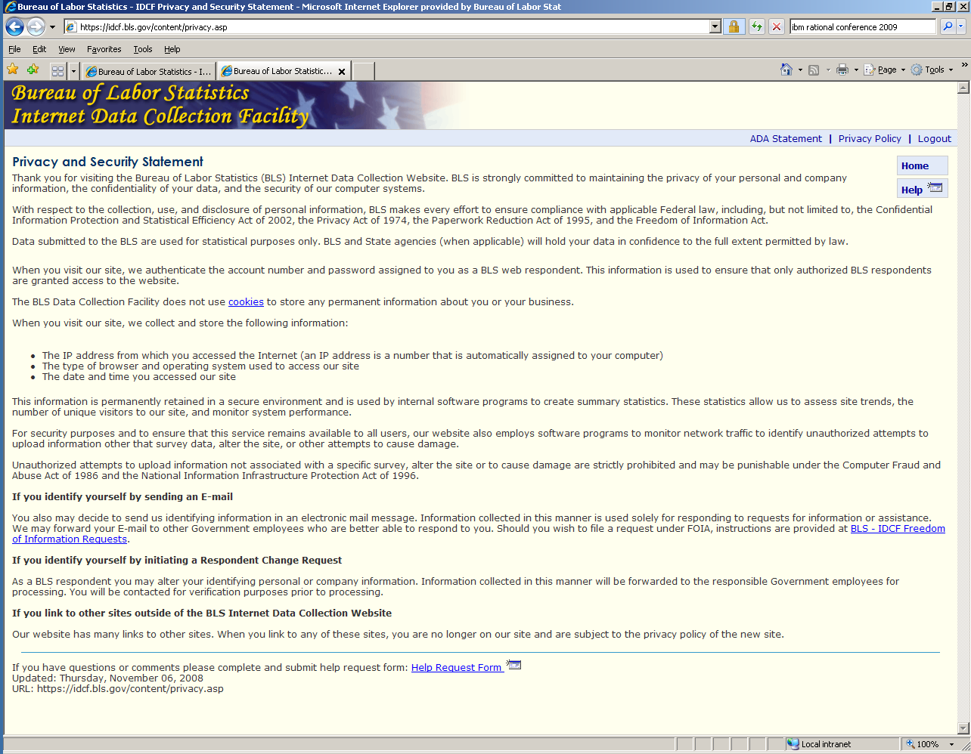Click the printer icon
The image size is (971, 754).
click(842, 70)
